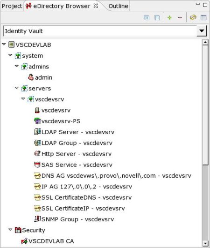This screenshot has height=248, width=210.
Task: Select the eDirectory Browser tab
Action: (x=62, y=6)
